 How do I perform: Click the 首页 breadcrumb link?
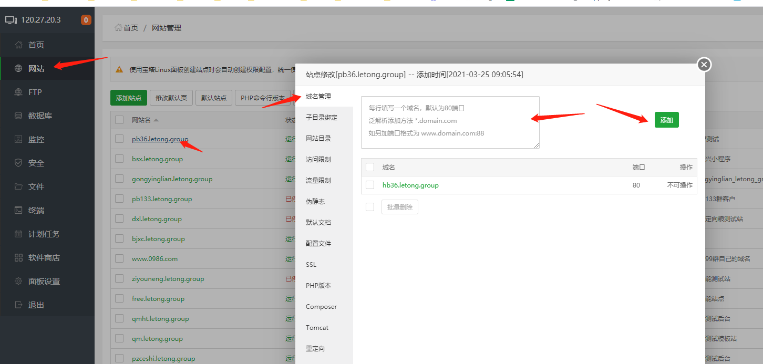[131, 28]
